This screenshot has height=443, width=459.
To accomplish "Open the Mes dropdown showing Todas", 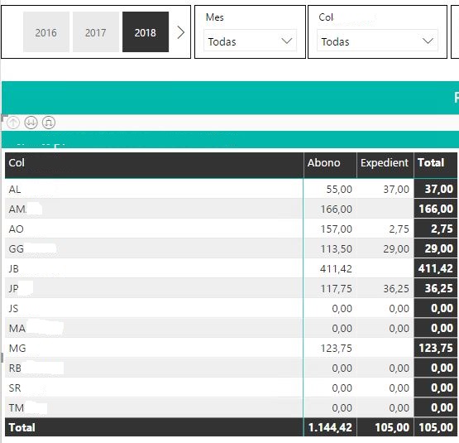I will [251, 41].
